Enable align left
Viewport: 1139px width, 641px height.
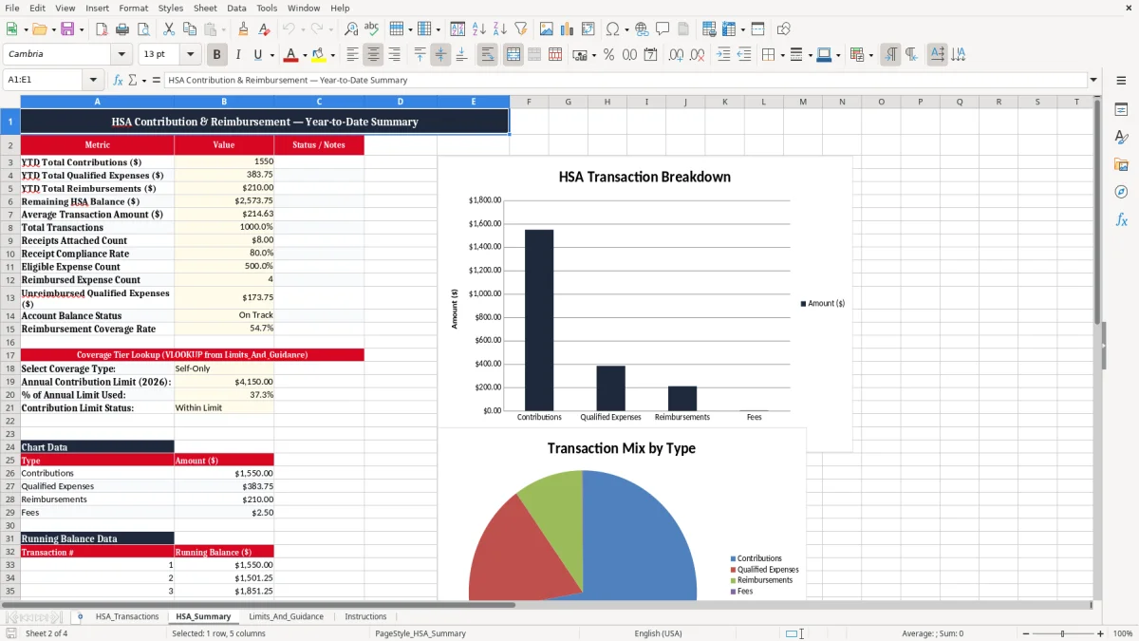tap(352, 55)
